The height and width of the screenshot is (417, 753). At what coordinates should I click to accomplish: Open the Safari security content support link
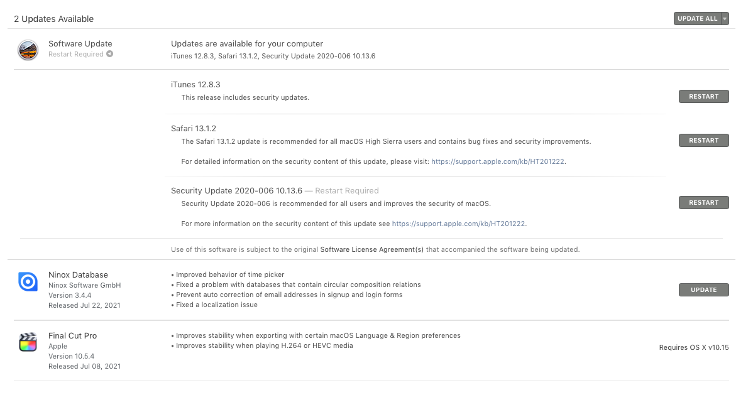pyautogui.click(x=498, y=161)
